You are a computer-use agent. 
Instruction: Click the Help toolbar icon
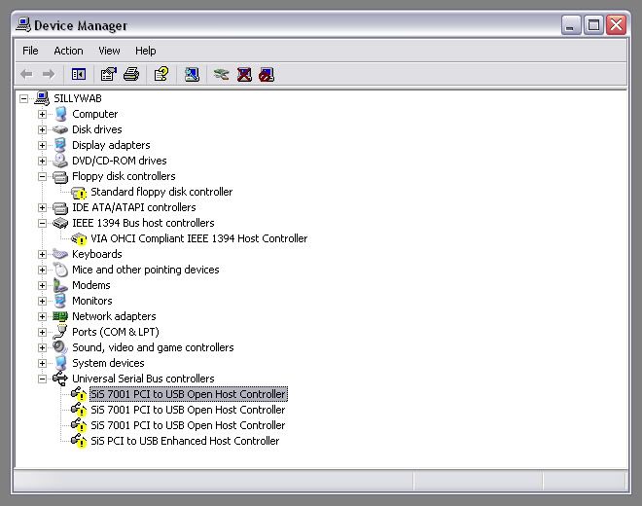click(161, 74)
